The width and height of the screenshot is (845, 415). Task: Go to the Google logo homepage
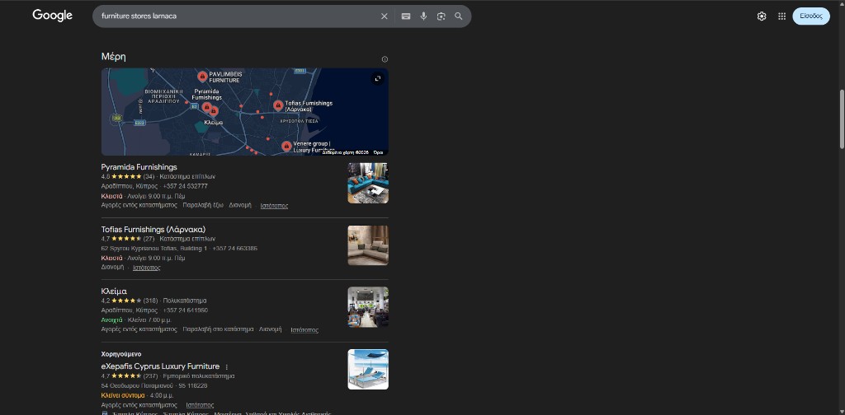[52, 16]
